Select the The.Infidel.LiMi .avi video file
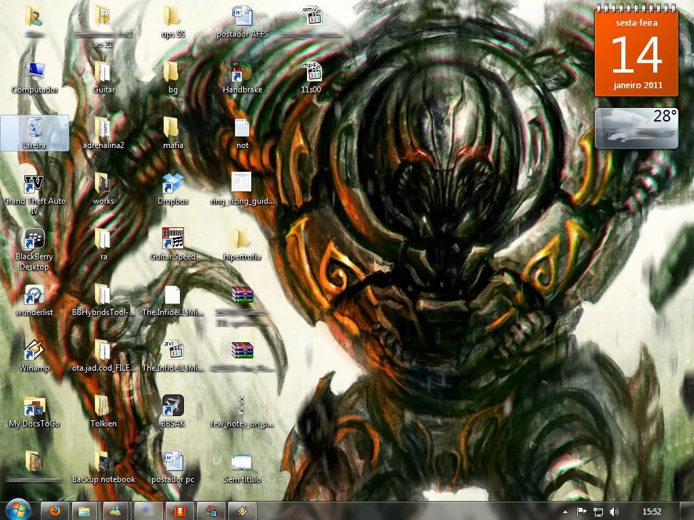 pyautogui.click(x=172, y=356)
